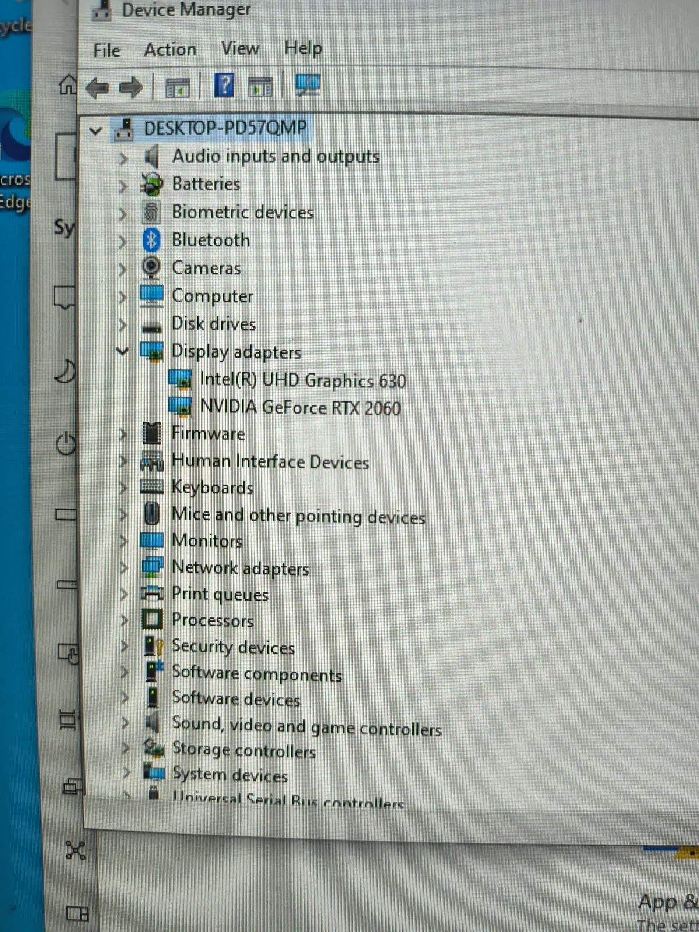
Task: Open the Action menu
Action: [x=170, y=50]
